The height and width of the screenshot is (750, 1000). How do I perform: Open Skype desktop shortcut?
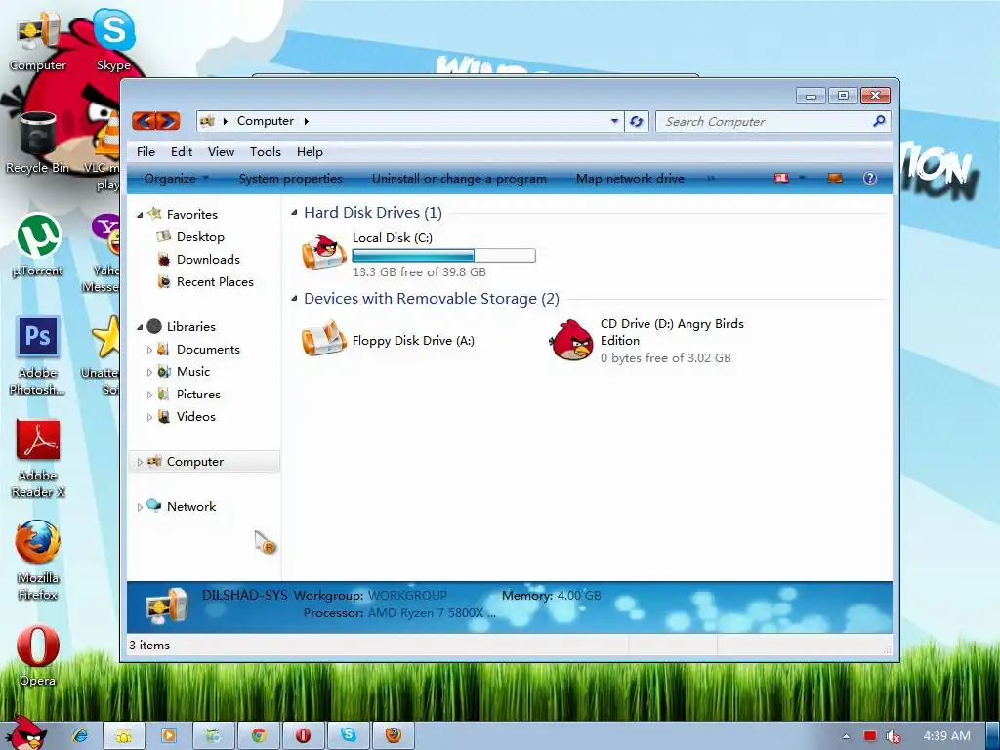point(113,39)
